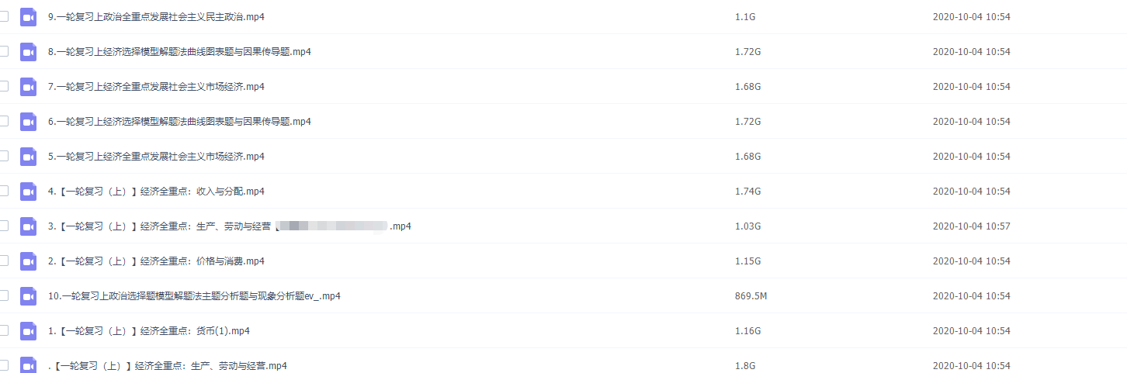Click video icon for file 1 货币(1)
The width and height of the screenshot is (1127, 373).
[29, 331]
